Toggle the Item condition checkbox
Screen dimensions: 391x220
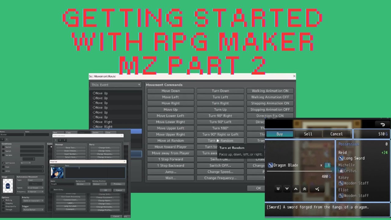[3, 167]
